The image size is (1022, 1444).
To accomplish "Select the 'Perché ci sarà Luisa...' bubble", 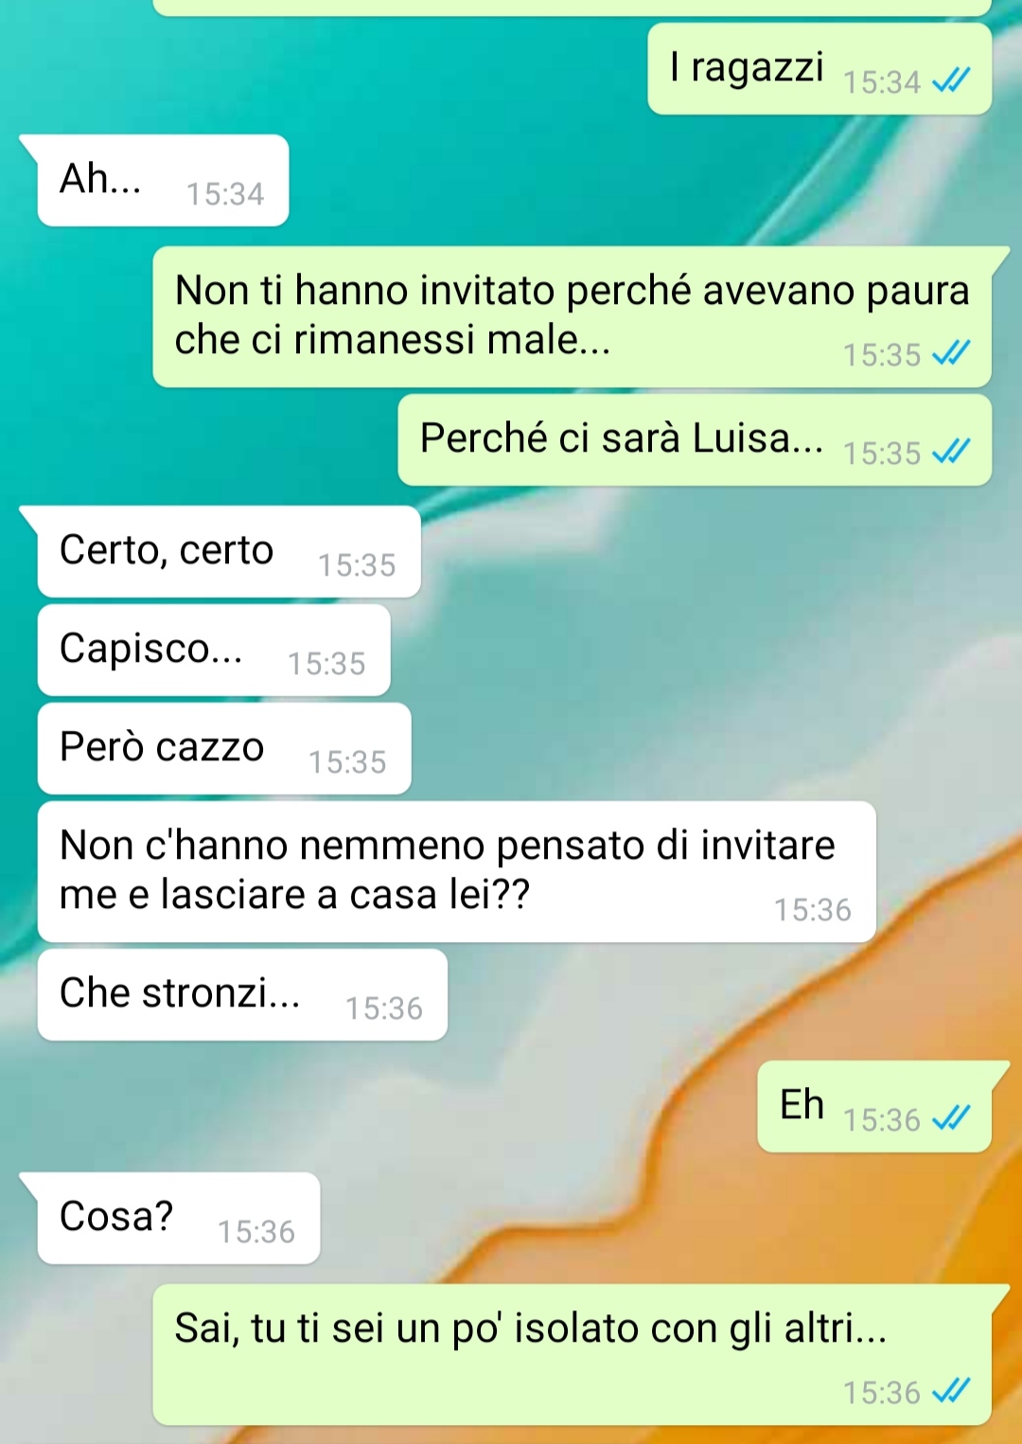I will (x=695, y=439).
